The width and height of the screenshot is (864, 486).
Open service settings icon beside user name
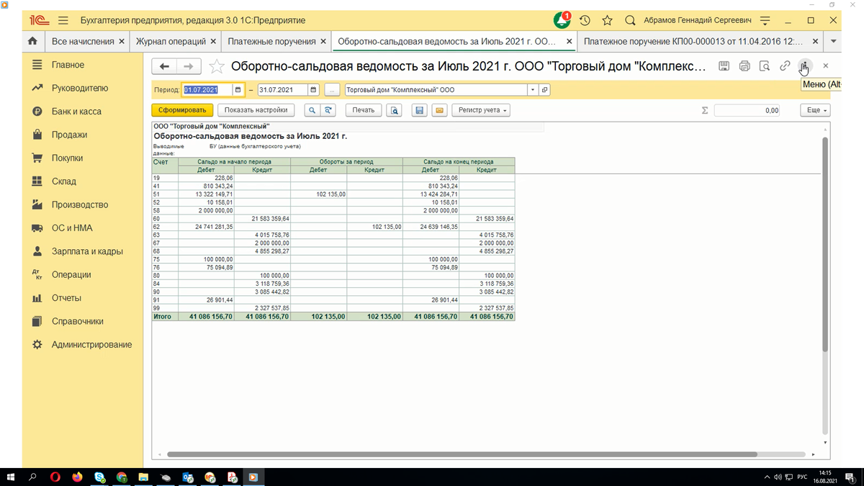pyautogui.click(x=765, y=20)
